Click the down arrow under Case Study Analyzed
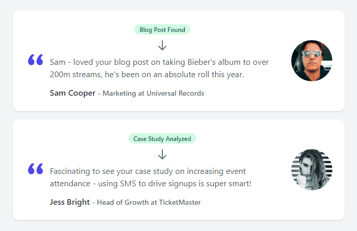Screen dimensions: 357x231 click(162, 154)
